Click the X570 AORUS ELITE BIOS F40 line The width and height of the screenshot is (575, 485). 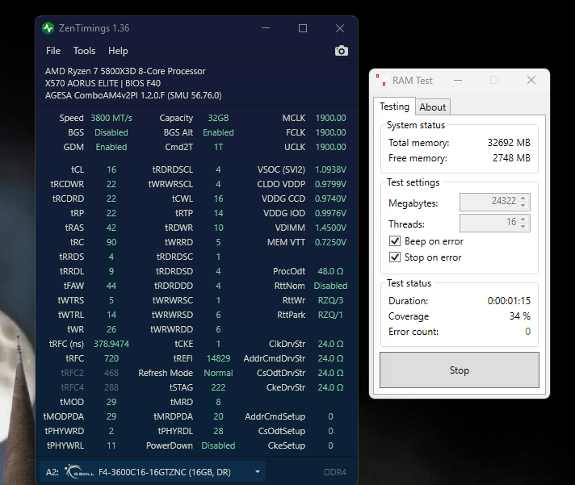click(x=103, y=83)
